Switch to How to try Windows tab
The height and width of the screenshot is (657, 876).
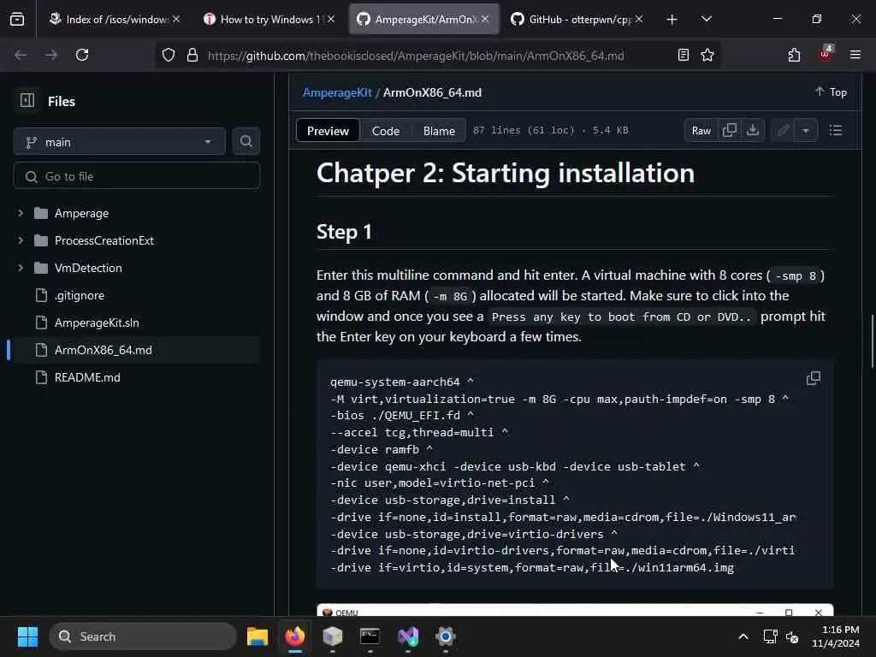(x=269, y=20)
